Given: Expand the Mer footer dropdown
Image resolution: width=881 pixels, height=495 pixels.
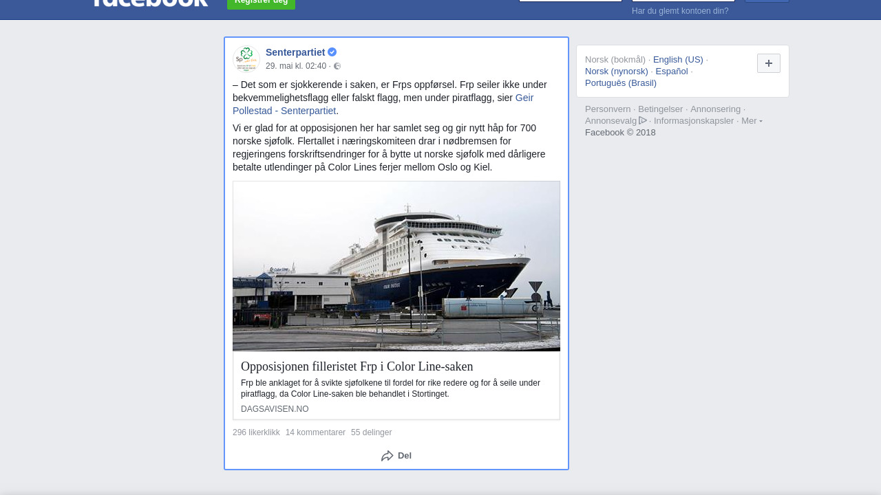Looking at the screenshot, I should point(752,121).
